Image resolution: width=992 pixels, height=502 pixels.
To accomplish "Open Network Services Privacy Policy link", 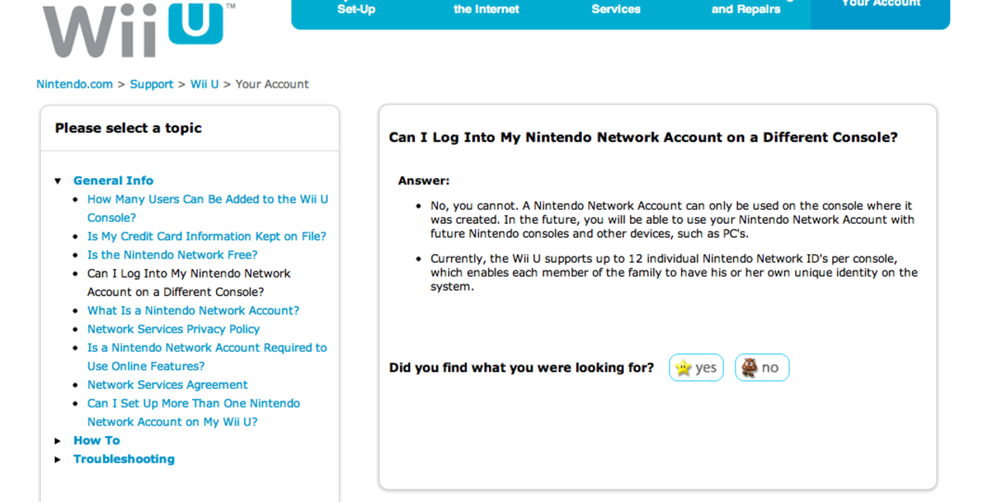I will [173, 329].
